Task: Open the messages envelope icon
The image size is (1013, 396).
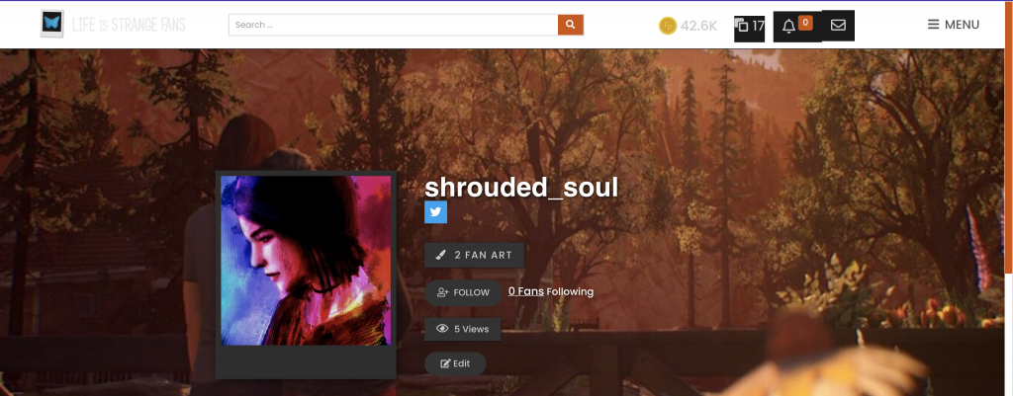Action: (x=838, y=25)
